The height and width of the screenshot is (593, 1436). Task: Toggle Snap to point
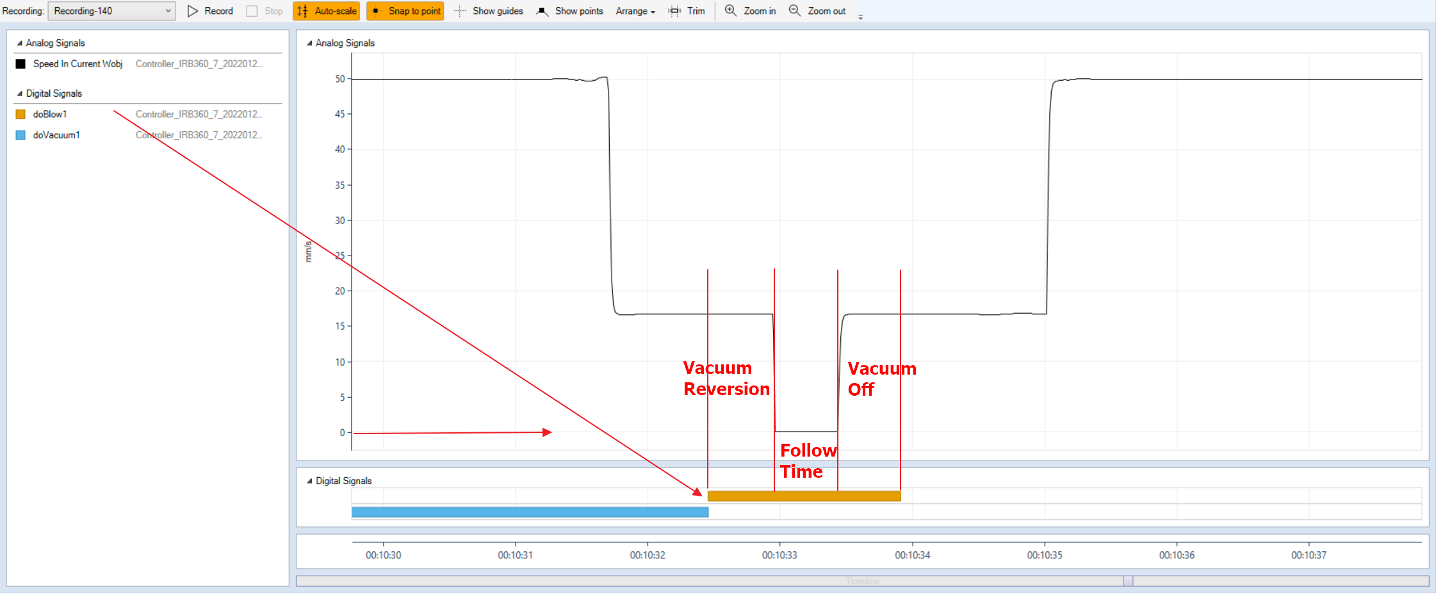[x=405, y=11]
